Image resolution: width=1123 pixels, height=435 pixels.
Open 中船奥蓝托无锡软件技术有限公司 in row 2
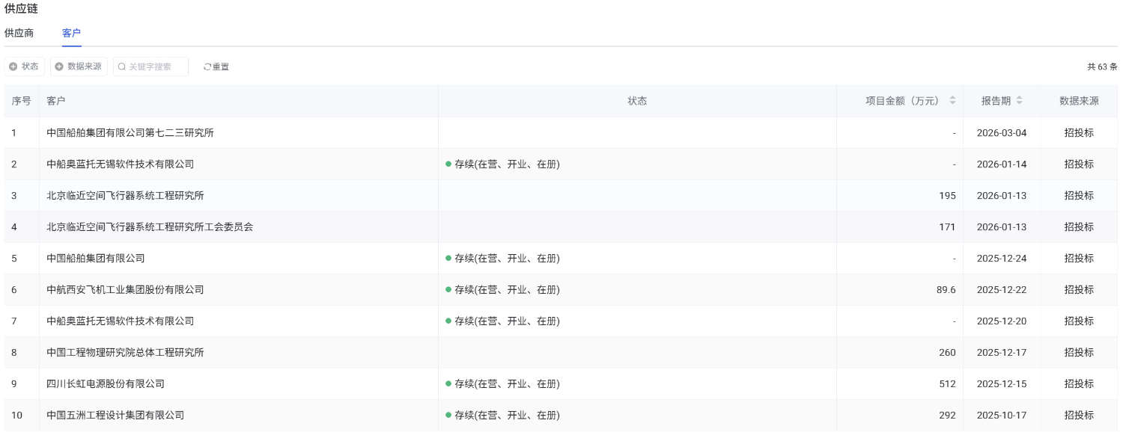(120, 164)
